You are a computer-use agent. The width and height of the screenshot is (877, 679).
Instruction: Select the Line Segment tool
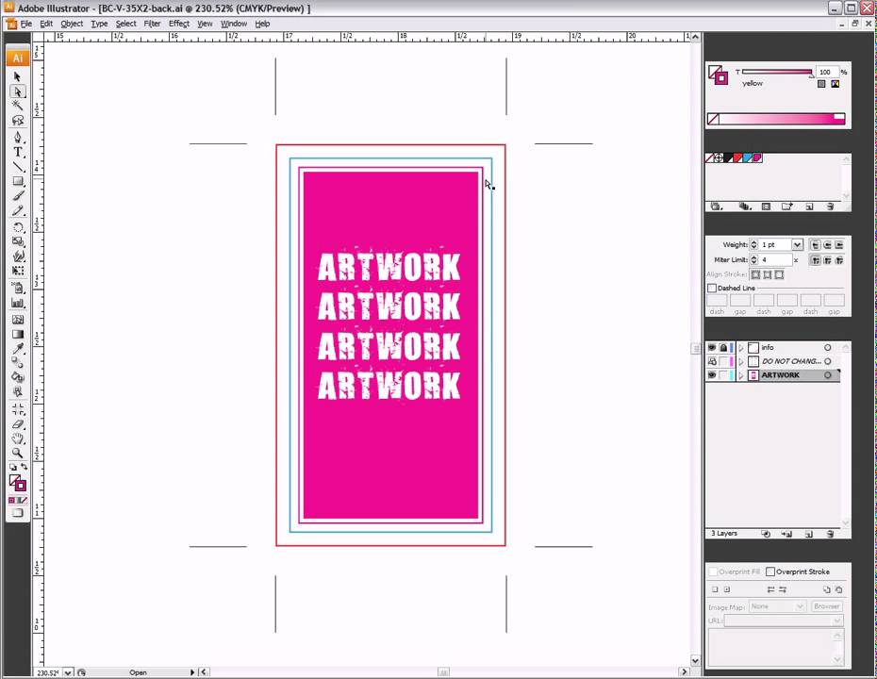click(x=17, y=167)
